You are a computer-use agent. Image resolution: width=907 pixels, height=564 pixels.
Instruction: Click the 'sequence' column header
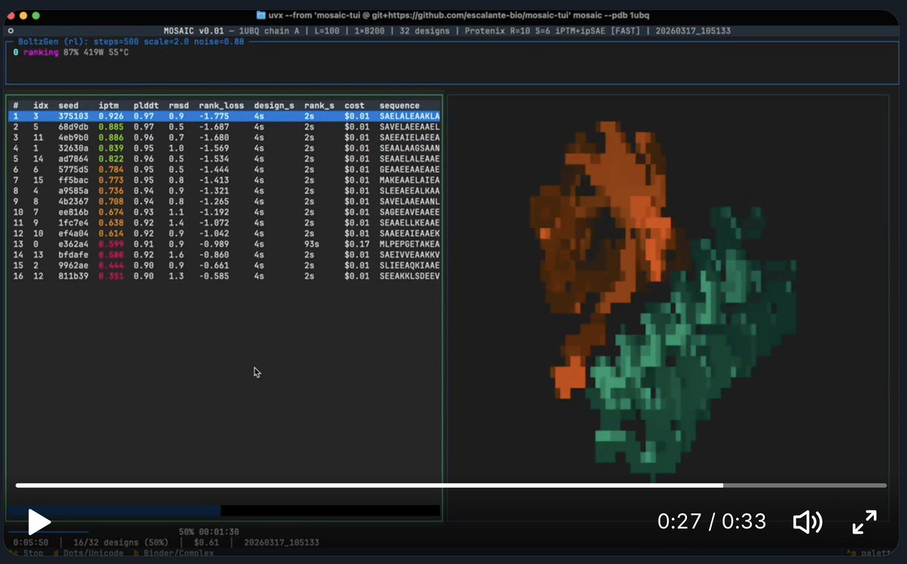pos(399,105)
